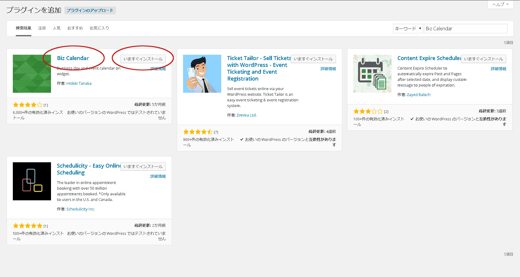The height and width of the screenshot is (277, 520).
Task: Click プラグインのアップロード button
Action: click(x=90, y=10)
